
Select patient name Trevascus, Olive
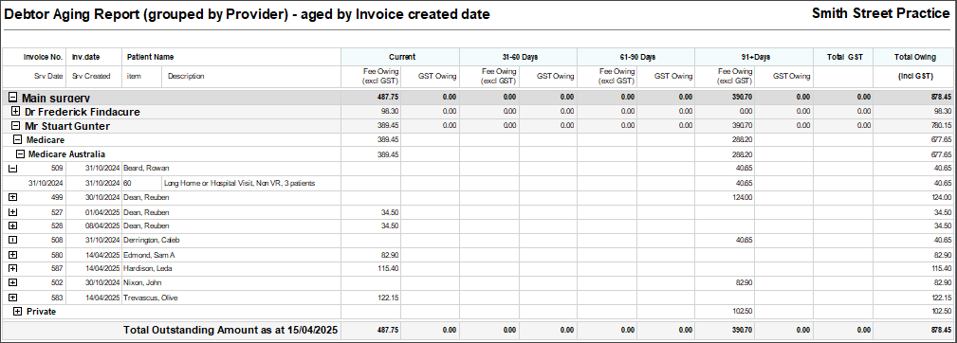tap(150, 298)
